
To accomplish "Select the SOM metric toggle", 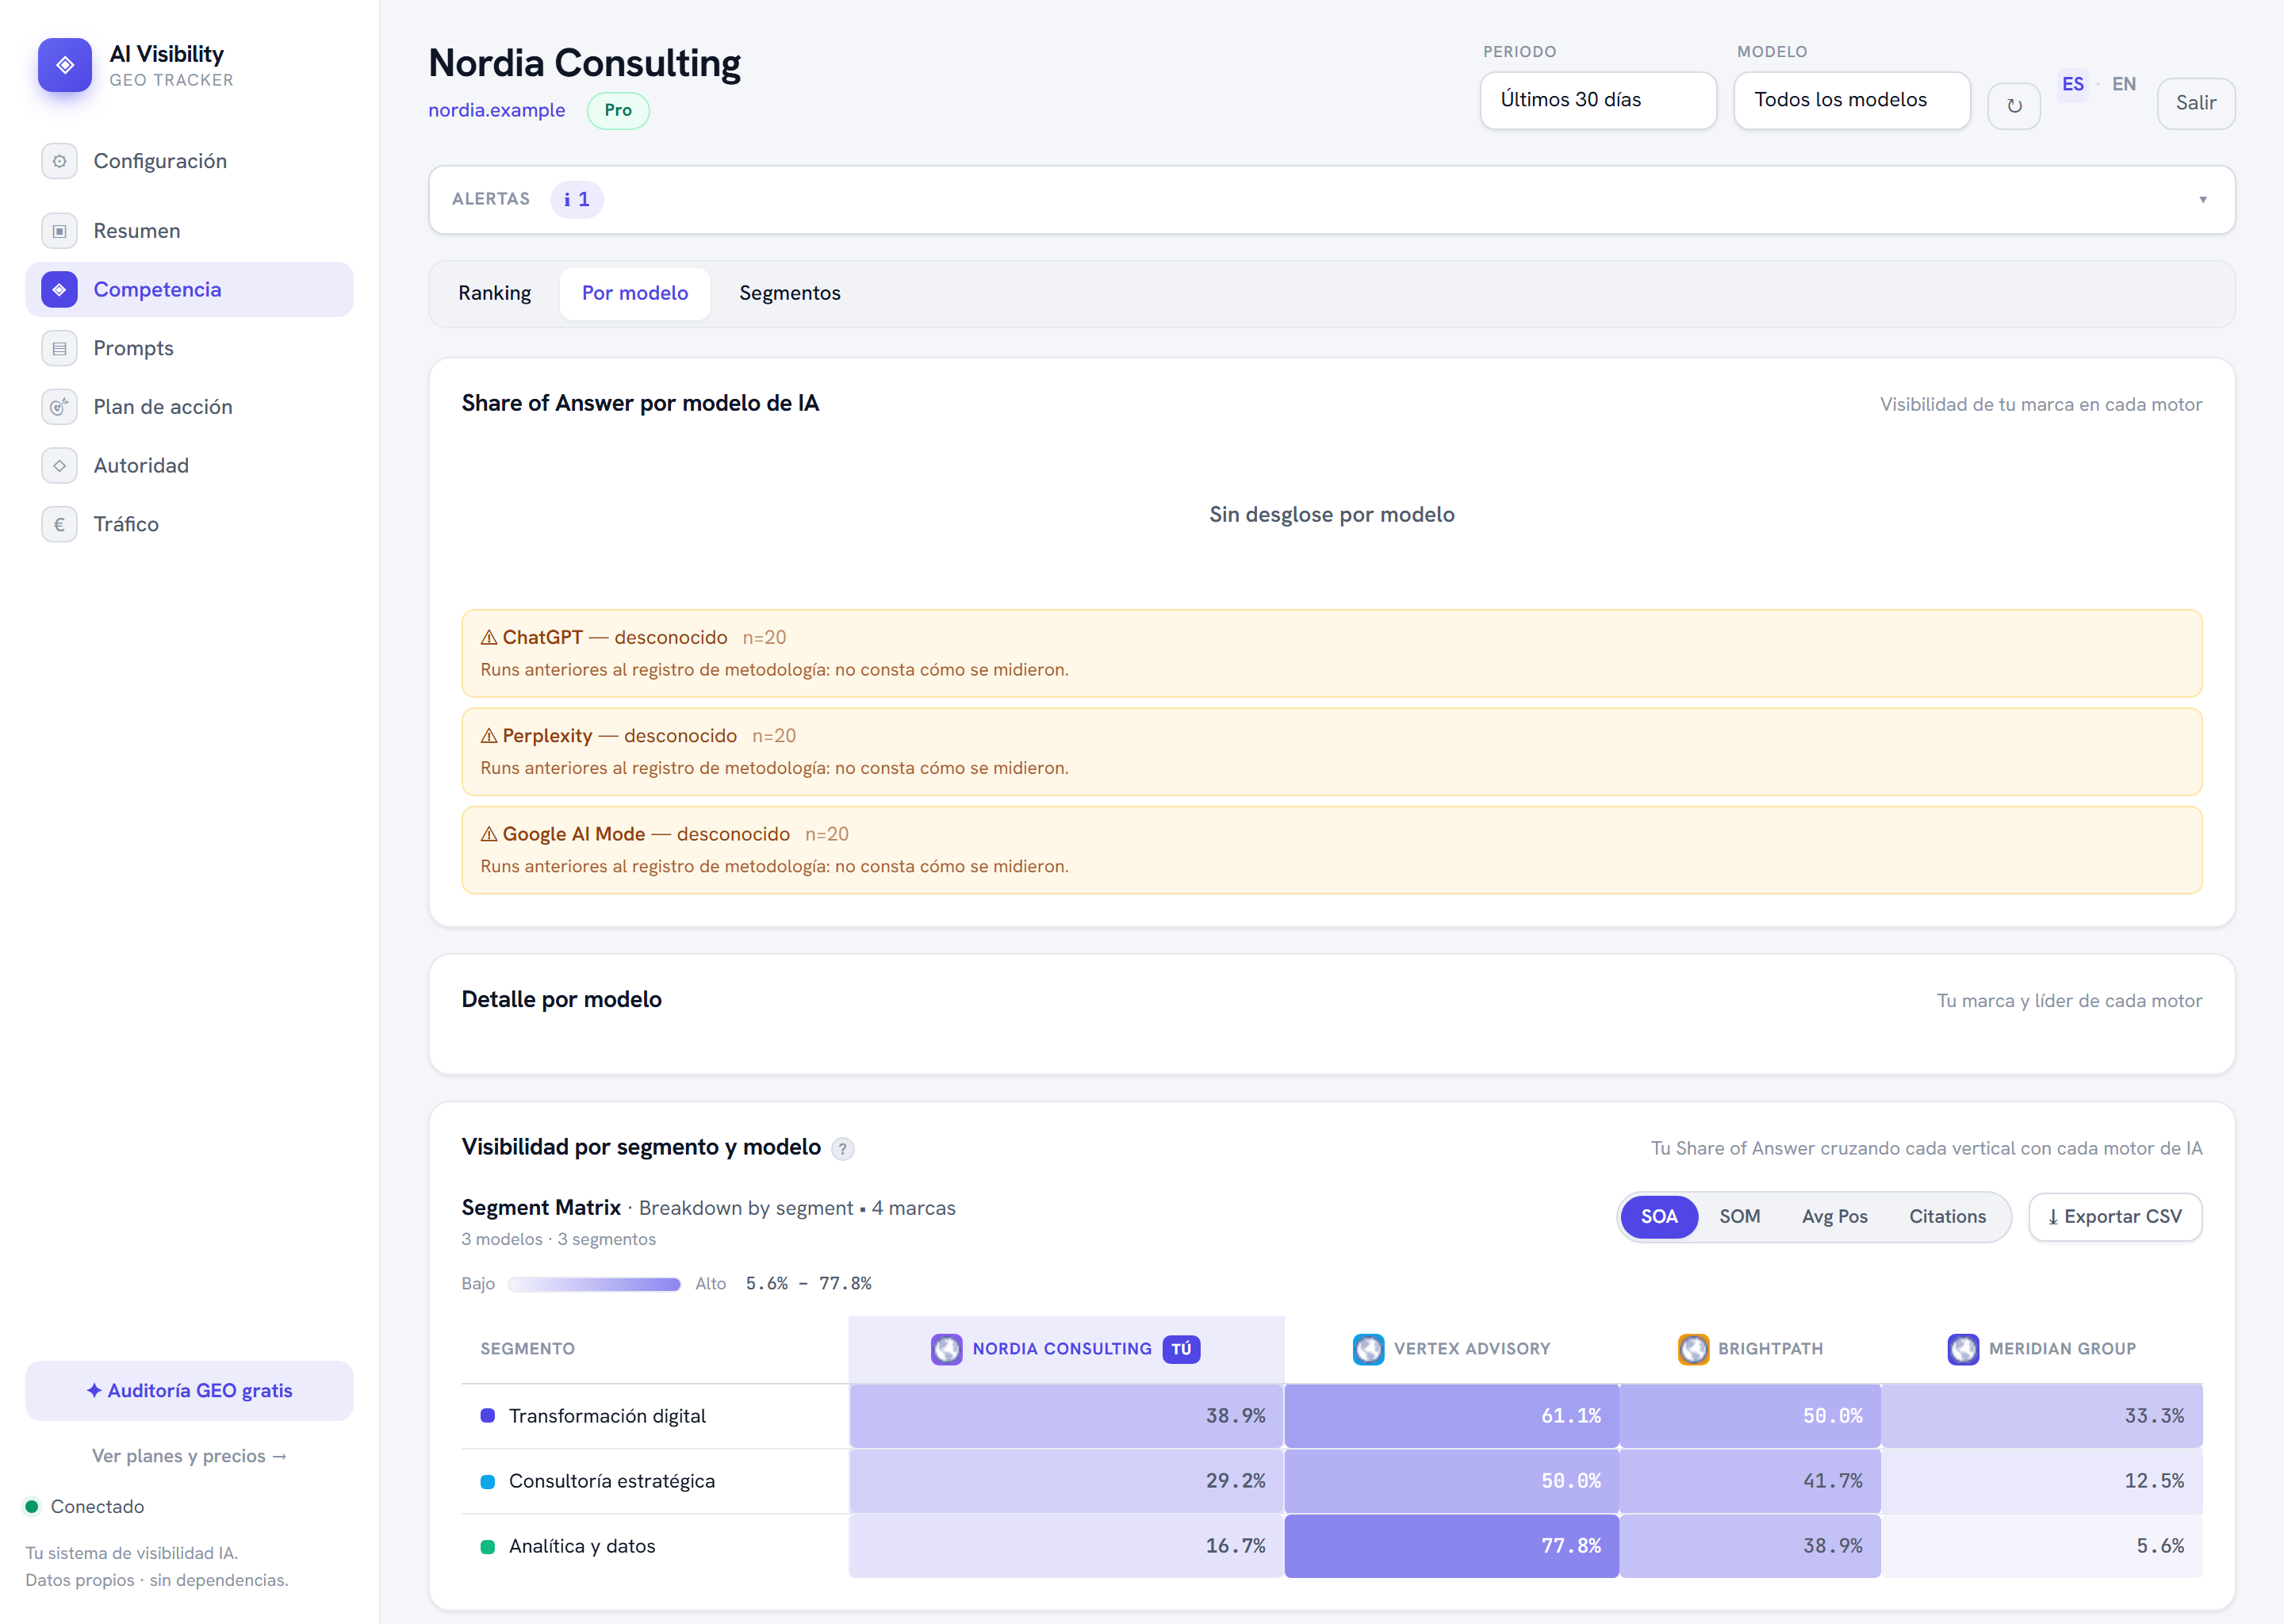I will 1740,1217.
